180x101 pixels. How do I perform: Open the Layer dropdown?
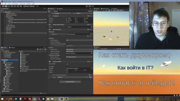pos(84,13)
